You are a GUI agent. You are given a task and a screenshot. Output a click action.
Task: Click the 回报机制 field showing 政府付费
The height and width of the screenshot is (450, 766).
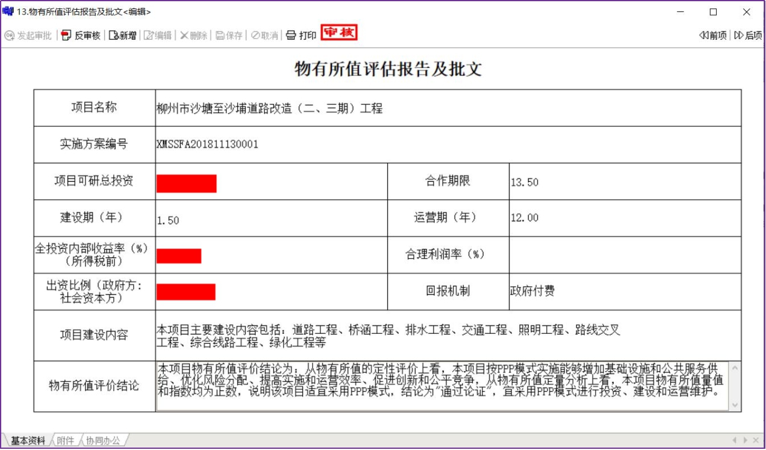click(624, 291)
